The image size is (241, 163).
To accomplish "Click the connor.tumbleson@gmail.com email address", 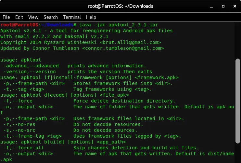I will [x=123, y=48].
